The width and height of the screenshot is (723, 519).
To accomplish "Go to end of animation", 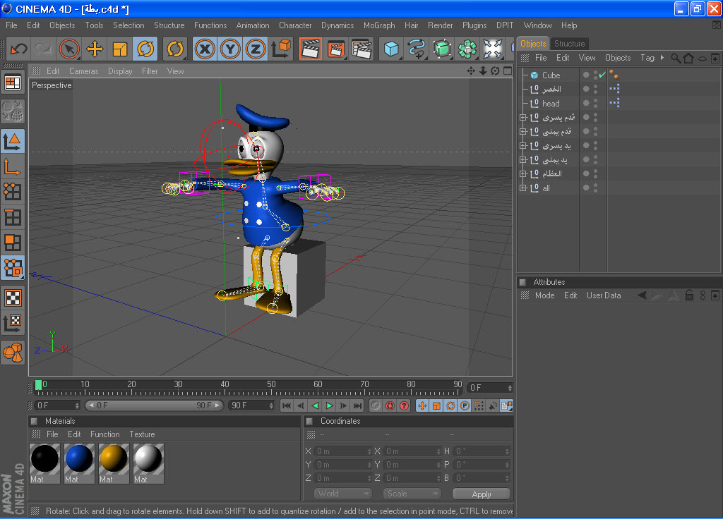I will point(358,405).
